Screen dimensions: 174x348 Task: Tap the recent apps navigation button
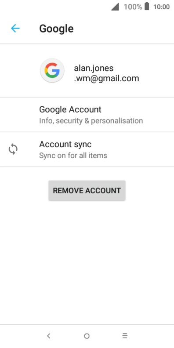[x=125, y=336]
